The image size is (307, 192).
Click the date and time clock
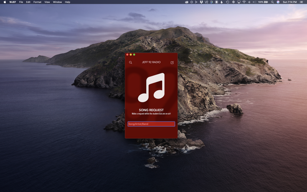pyautogui.click(x=289, y=2)
